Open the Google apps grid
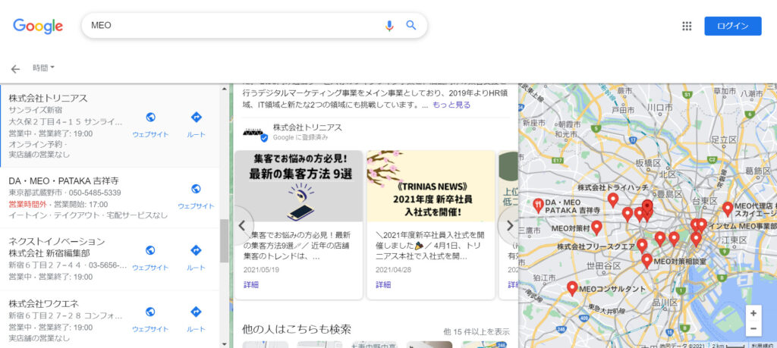 [x=687, y=27]
